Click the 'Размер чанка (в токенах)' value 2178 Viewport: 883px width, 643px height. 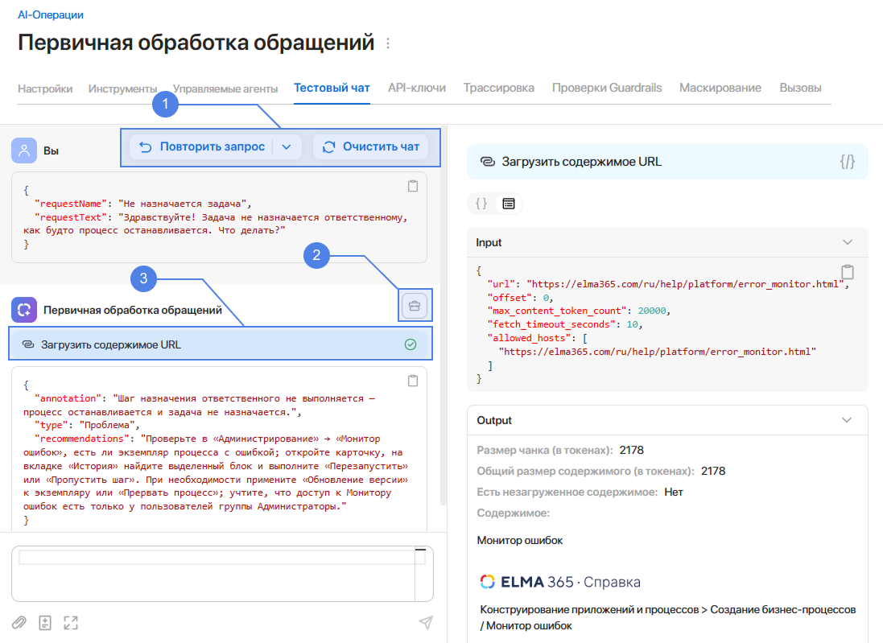631,450
